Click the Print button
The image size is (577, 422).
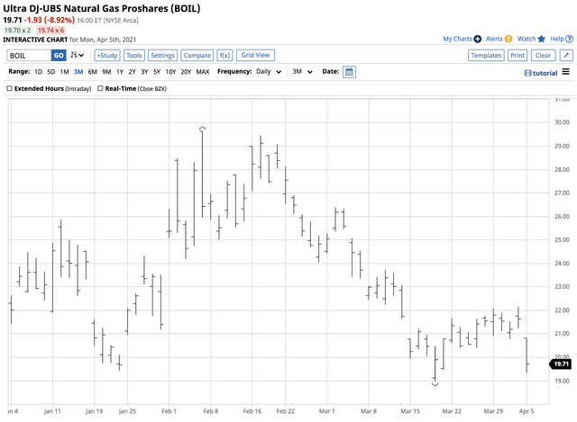pyautogui.click(x=517, y=56)
